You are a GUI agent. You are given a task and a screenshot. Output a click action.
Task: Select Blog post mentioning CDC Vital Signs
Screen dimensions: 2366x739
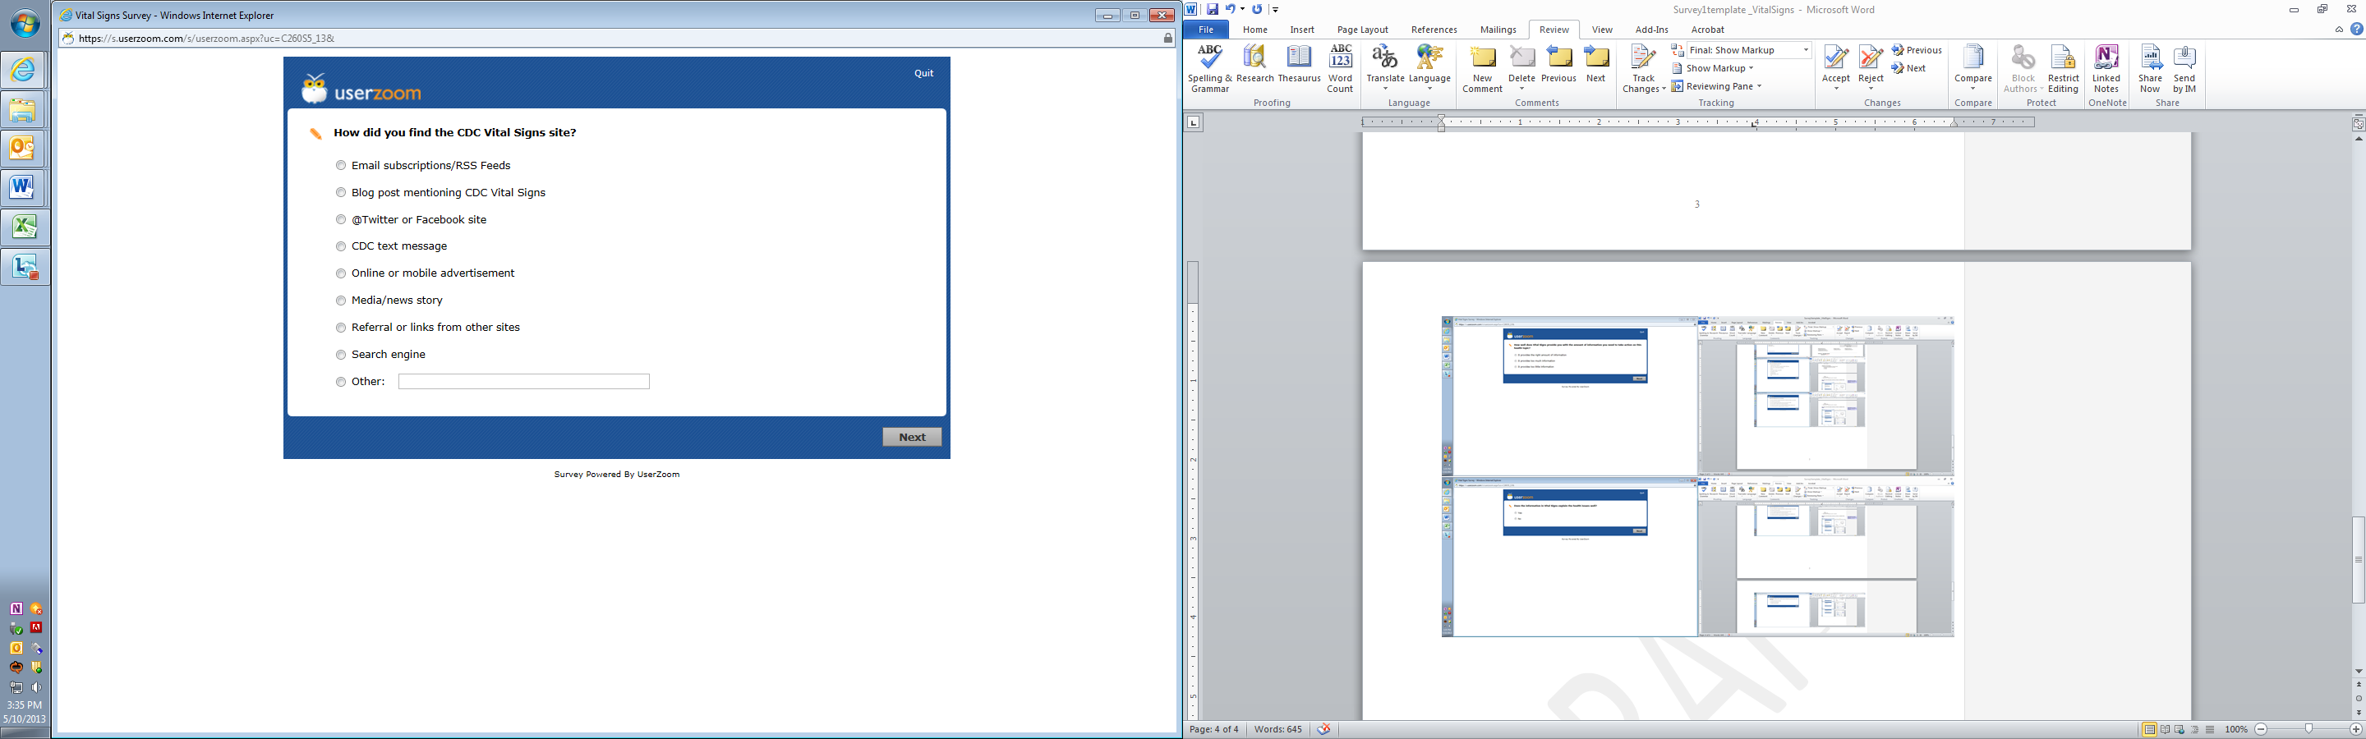(x=341, y=193)
